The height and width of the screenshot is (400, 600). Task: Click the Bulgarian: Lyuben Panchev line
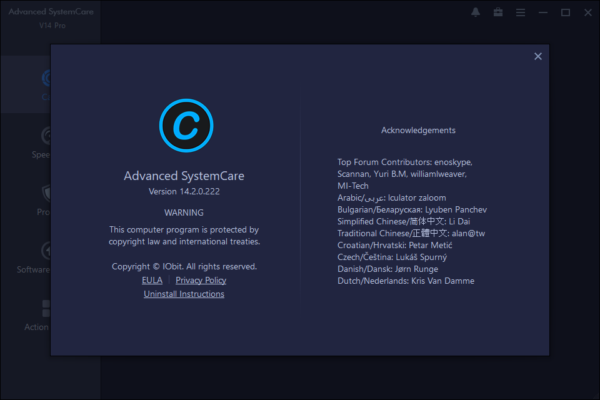(412, 210)
